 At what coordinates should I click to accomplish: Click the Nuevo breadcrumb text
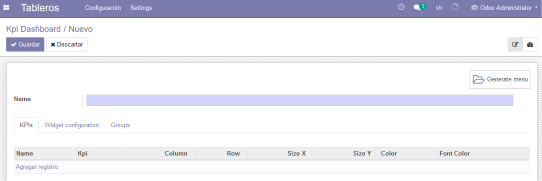pos(80,29)
